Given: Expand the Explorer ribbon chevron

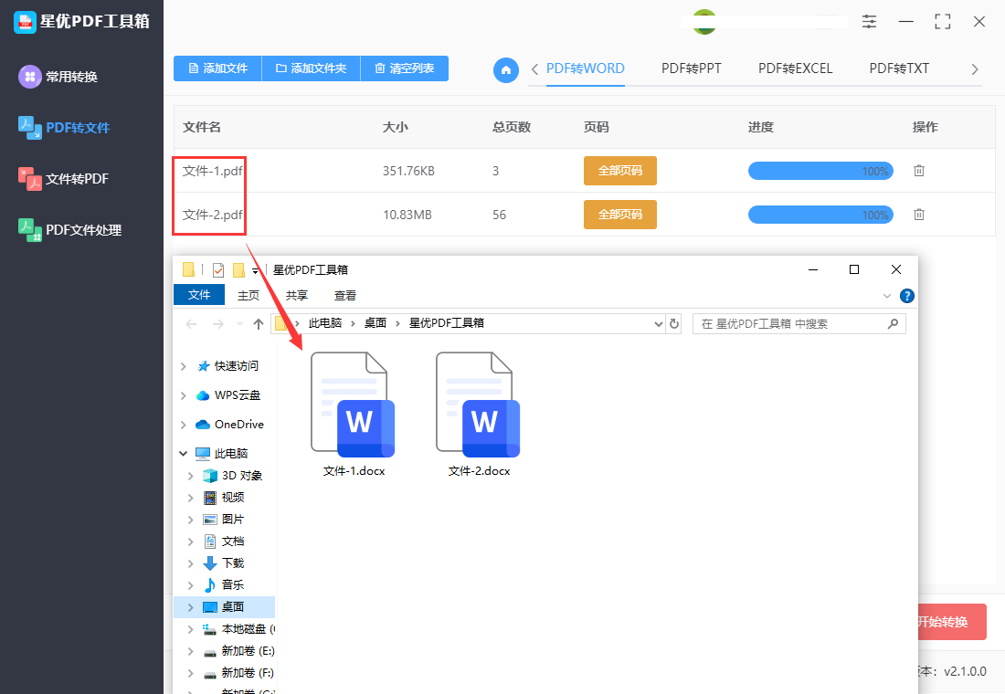Looking at the screenshot, I should [887, 296].
